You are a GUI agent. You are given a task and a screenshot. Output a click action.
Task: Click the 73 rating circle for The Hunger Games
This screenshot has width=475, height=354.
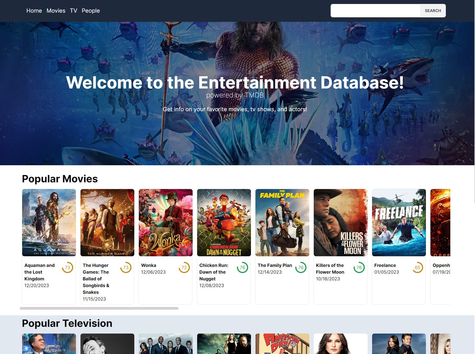pyautogui.click(x=126, y=268)
